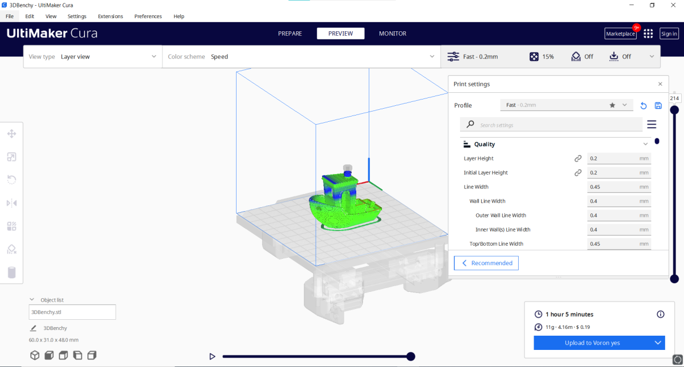684x367 pixels.
Task: Click the adhesion Off icon
Action: (x=614, y=56)
